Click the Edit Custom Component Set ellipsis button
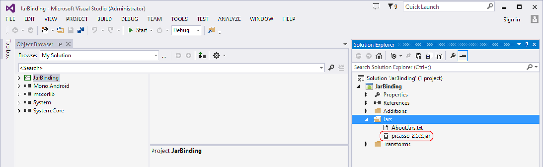This screenshot has height=167, width=543. (x=164, y=56)
